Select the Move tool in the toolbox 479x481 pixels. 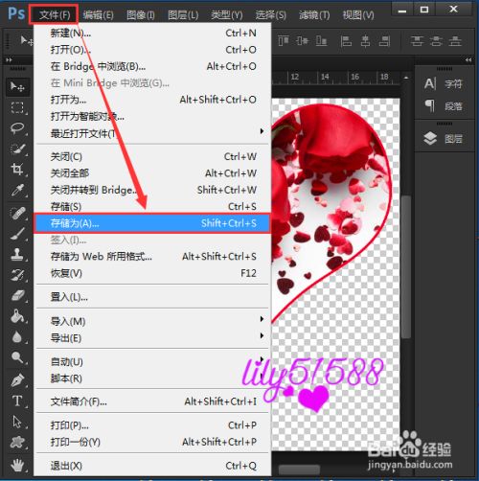pos(17,86)
